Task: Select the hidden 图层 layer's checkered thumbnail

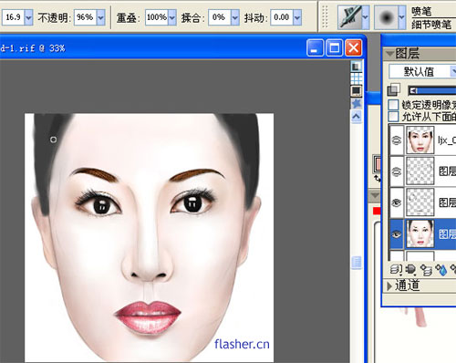Action: (x=420, y=171)
